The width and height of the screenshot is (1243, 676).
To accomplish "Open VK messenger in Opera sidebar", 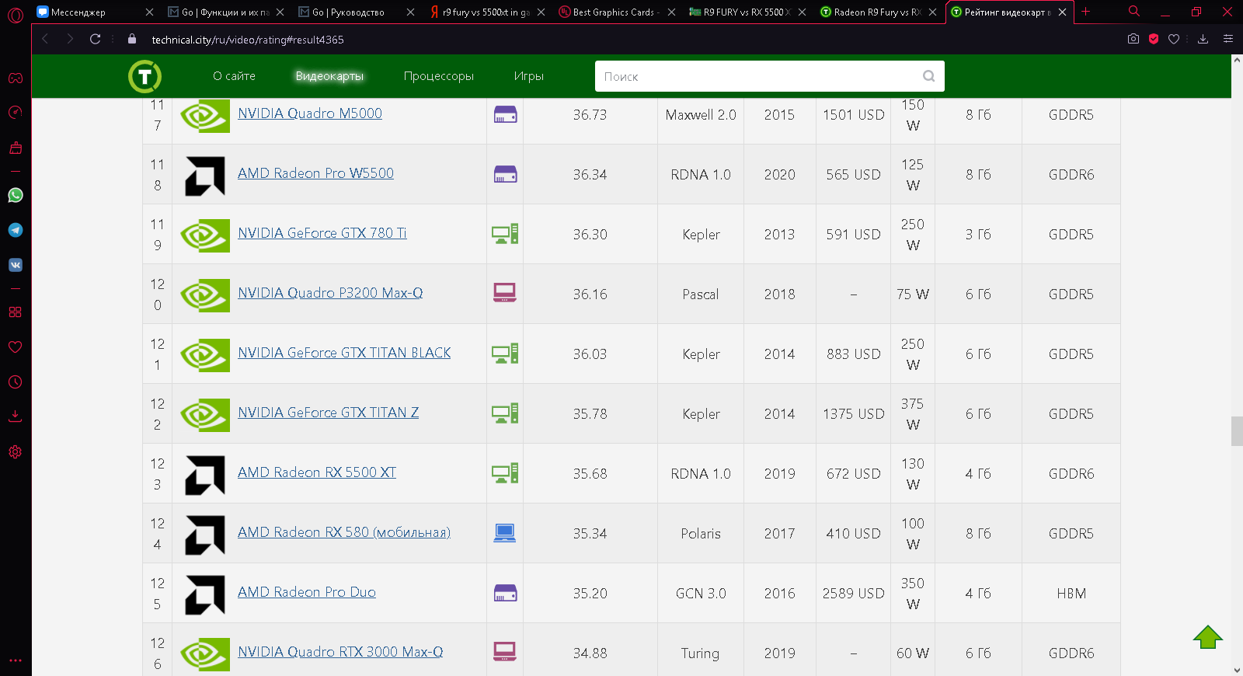I will click(x=16, y=265).
